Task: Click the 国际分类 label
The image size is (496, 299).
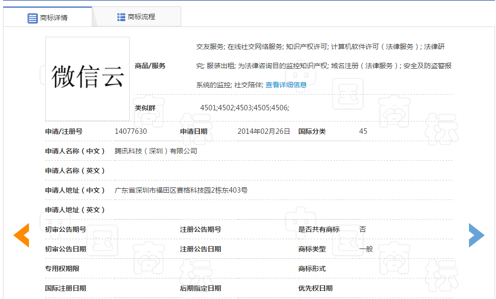Action: tap(312, 131)
